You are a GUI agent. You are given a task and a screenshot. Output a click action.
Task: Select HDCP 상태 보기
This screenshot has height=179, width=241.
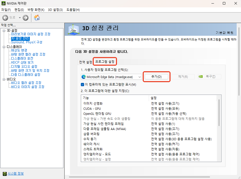[22, 62]
